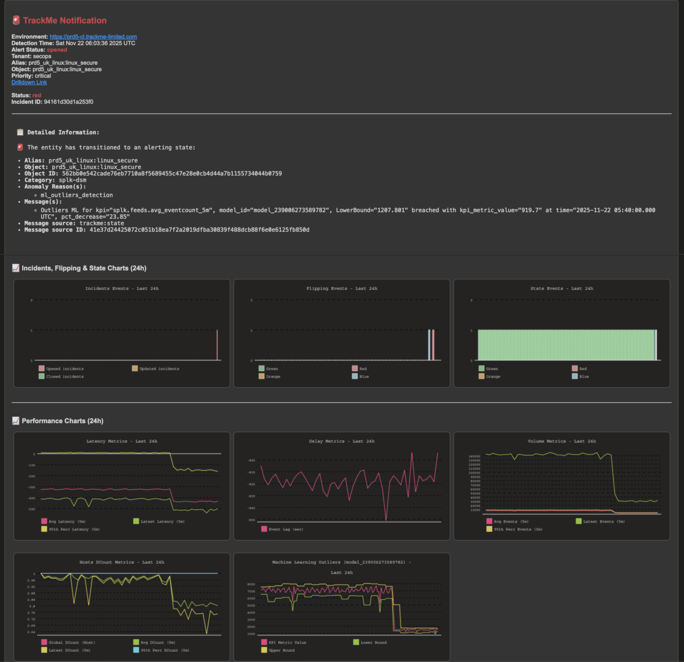Click the opened incident bar in Incidents Events chart
Image resolution: width=684 pixels, height=662 pixels.
pos(217,345)
